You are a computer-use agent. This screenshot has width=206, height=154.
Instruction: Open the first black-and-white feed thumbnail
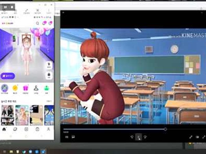pyautogui.click(x=8, y=115)
